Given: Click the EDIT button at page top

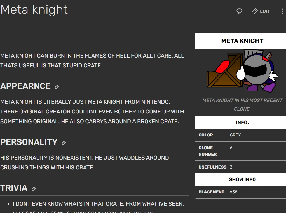Looking at the screenshot, I should point(261,11).
